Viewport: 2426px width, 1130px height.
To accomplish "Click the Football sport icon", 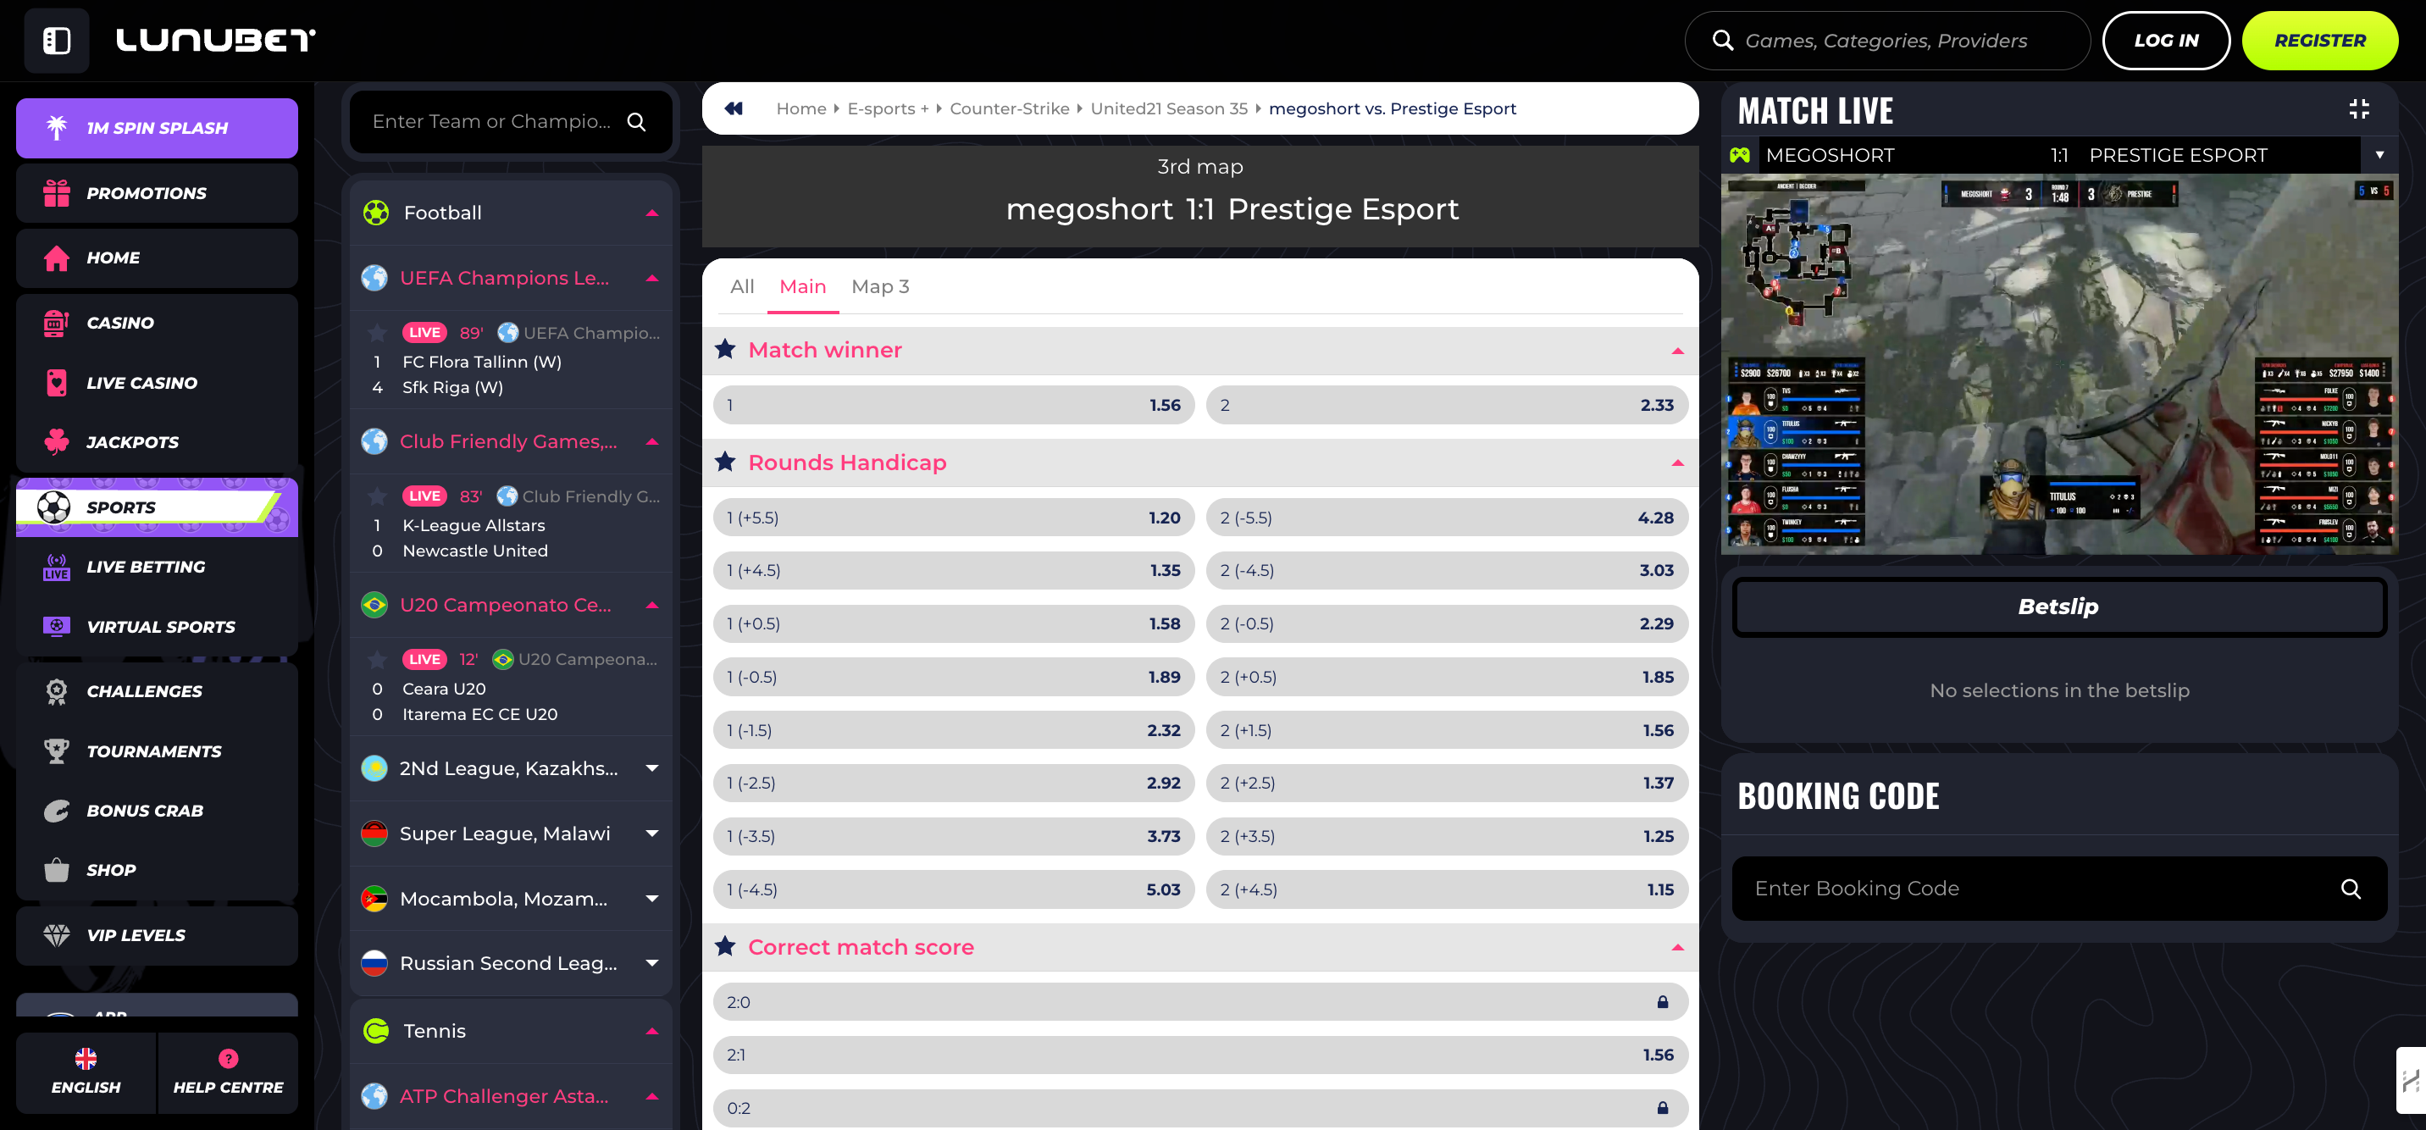I will pos(376,213).
